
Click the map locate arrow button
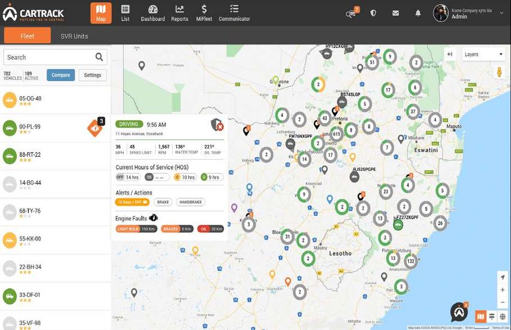pyautogui.click(x=503, y=277)
